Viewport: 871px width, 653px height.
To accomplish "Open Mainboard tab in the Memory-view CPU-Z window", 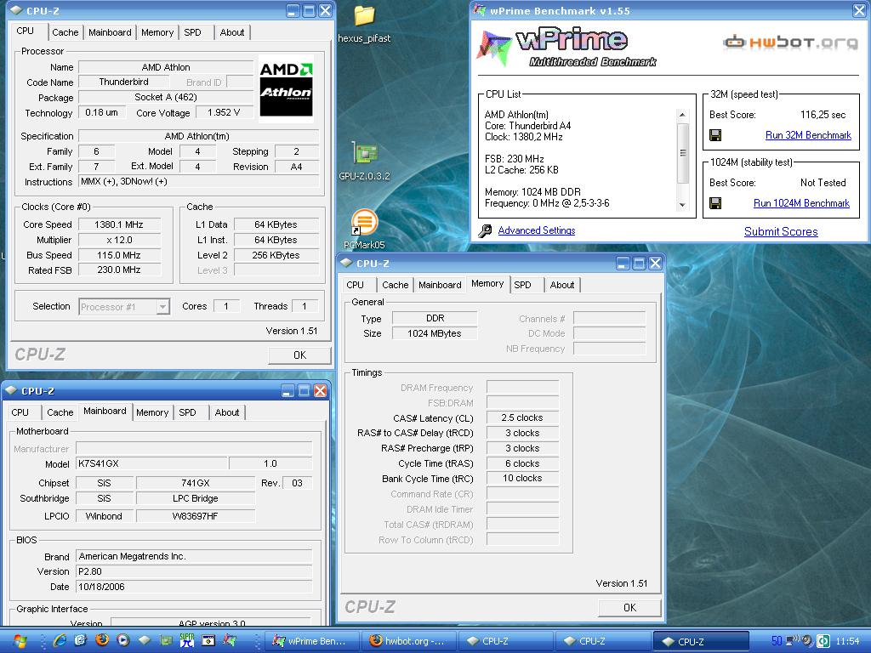I will (x=440, y=285).
